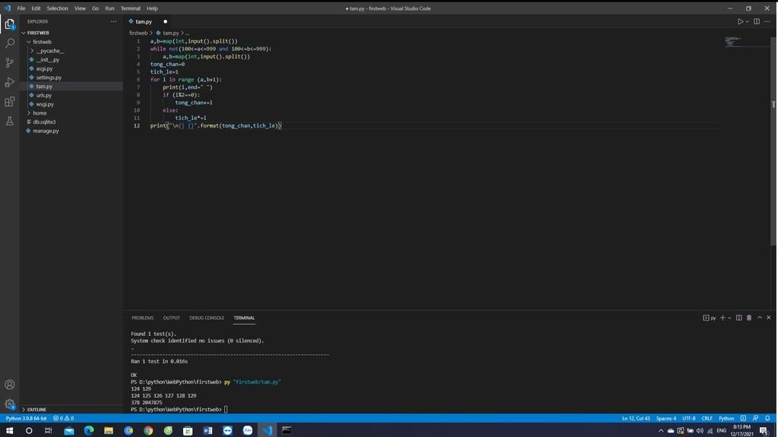The width and height of the screenshot is (778, 437).
Task: Open asgi.py in the explorer
Action: click(44, 68)
